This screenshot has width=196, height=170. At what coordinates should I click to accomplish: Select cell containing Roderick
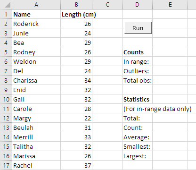click(x=36, y=24)
